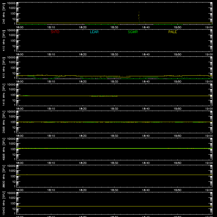Click 18:20 time label below 2695 MHz plot
217x217 pixels.
pyautogui.click(x=83, y=136)
